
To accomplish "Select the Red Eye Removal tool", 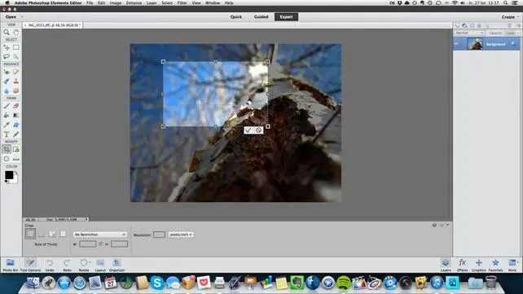I will point(7,72).
